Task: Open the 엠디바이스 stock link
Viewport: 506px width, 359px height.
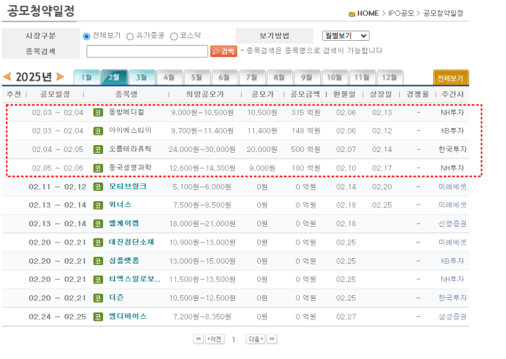Action: (128, 316)
